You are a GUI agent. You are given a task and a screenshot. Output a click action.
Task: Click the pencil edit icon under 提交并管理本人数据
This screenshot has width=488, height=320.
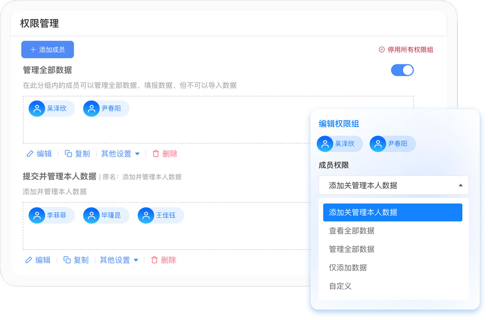pyautogui.click(x=29, y=260)
